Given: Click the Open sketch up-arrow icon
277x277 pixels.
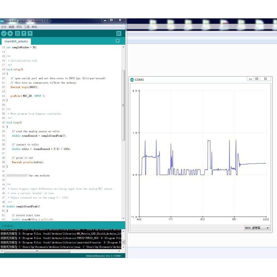Looking at the screenshot, I should click(24, 33).
